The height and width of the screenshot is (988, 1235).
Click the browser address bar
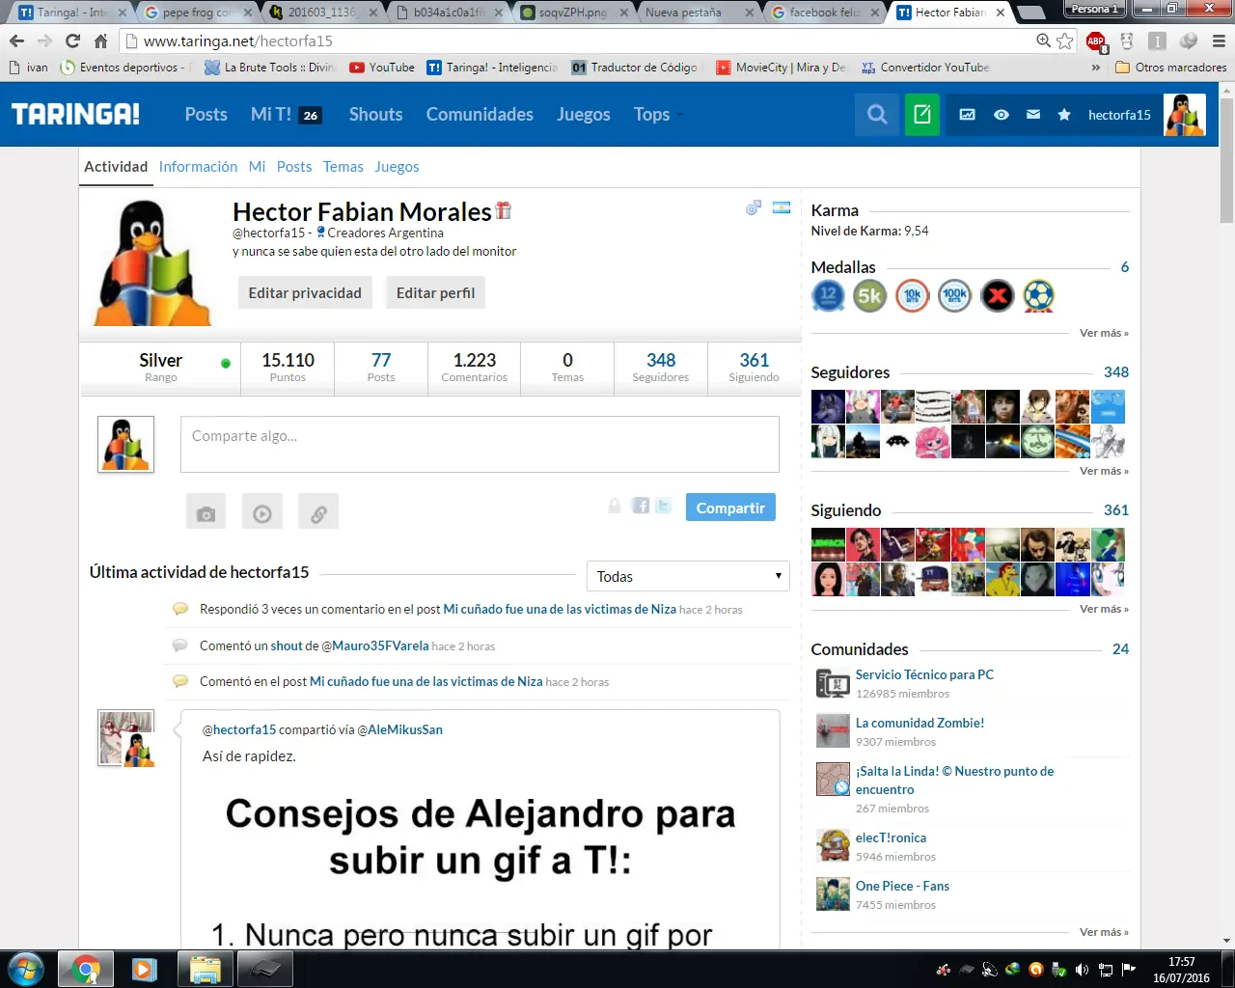tap(579, 41)
